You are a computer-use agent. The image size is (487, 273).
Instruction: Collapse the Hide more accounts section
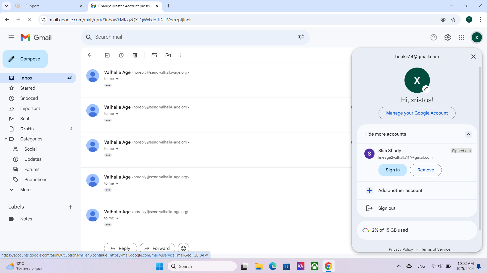click(x=468, y=134)
